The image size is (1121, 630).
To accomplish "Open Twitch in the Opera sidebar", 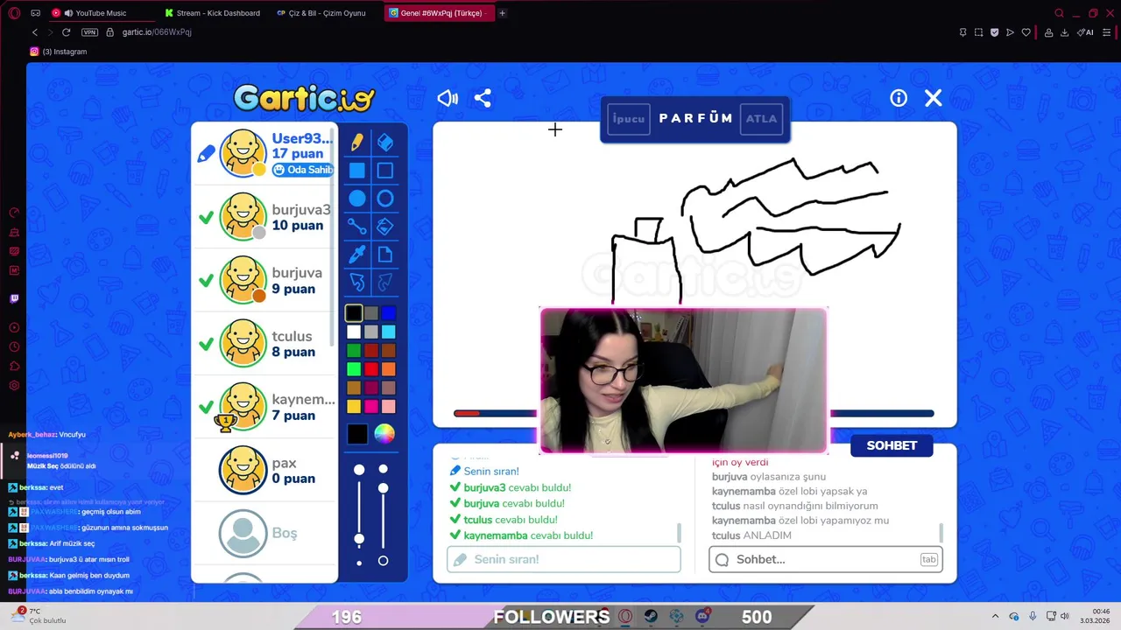I will 14,298.
